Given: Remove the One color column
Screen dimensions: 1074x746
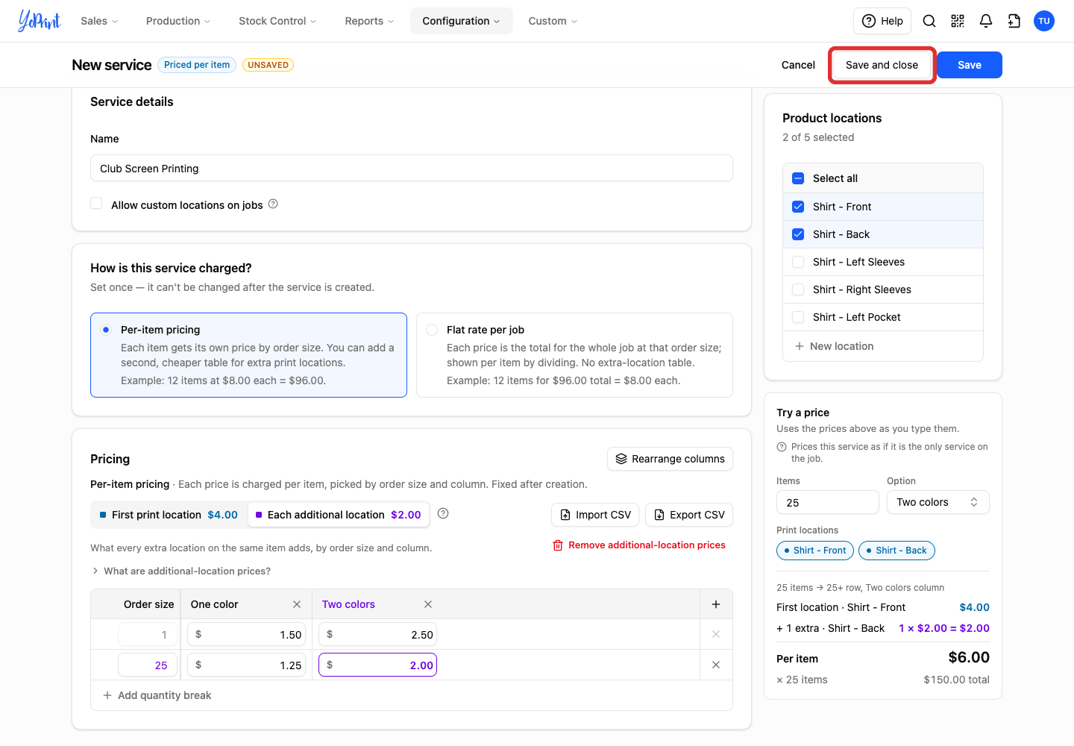Looking at the screenshot, I should click(297, 604).
